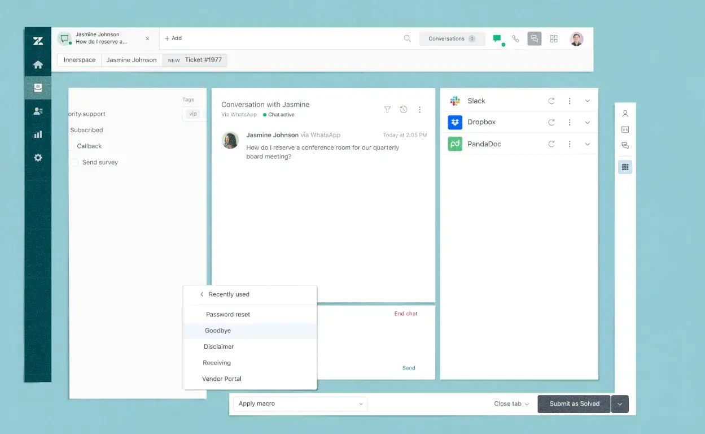Click the conversation filter icon
This screenshot has width=705, height=434.
pos(387,110)
